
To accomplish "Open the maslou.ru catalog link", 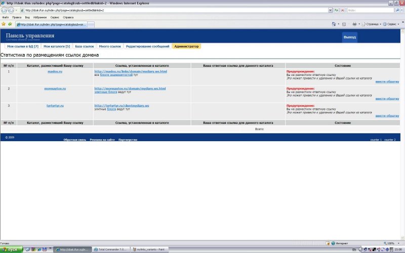I will (x=55, y=71).
